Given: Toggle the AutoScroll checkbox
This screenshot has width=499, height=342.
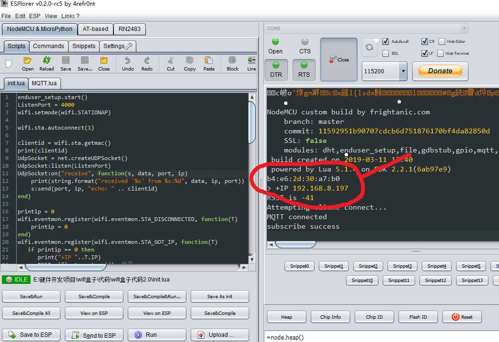Looking at the screenshot, I should click(386, 41).
